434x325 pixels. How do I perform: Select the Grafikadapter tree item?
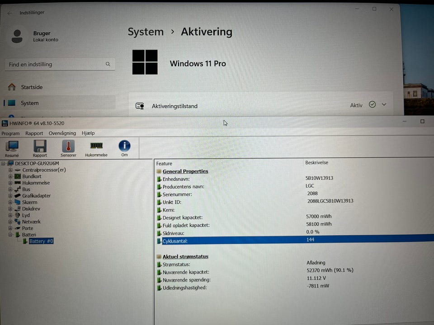coord(37,195)
